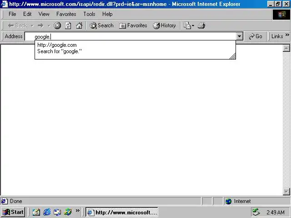Click the Links toolbar label
This screenshot has height=218, width=291.
point(277,36)
